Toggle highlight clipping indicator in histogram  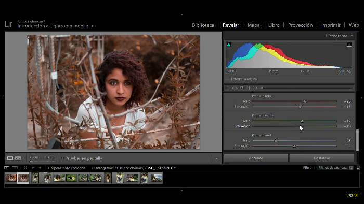click(349, 45)
